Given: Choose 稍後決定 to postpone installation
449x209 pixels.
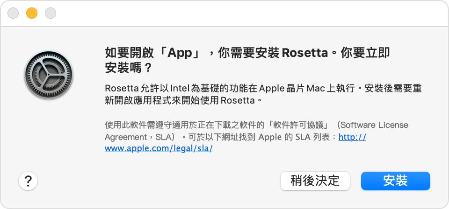Looking at the screenshot, I should click(315, 181).
